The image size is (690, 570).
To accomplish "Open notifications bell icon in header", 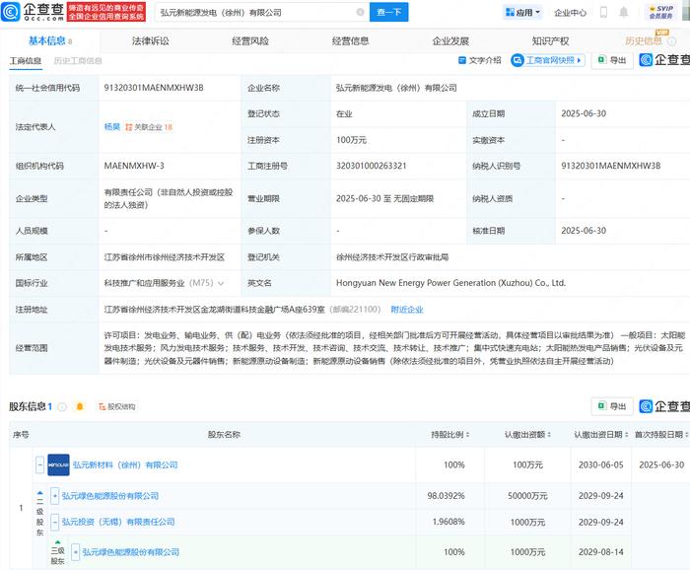I will 624,12.
